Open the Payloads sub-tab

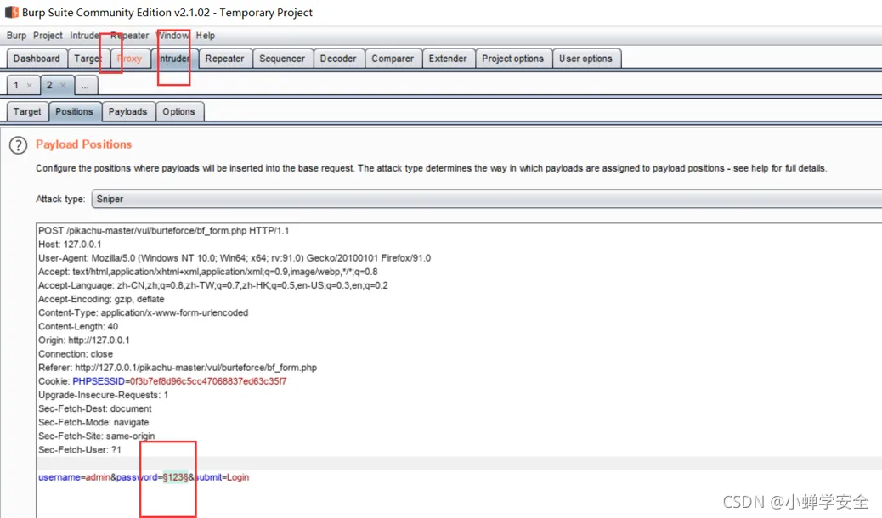tap(127, 111)
